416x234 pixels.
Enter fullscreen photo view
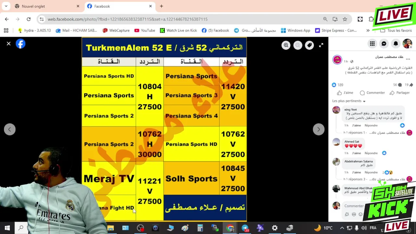[x=321, y=45]
